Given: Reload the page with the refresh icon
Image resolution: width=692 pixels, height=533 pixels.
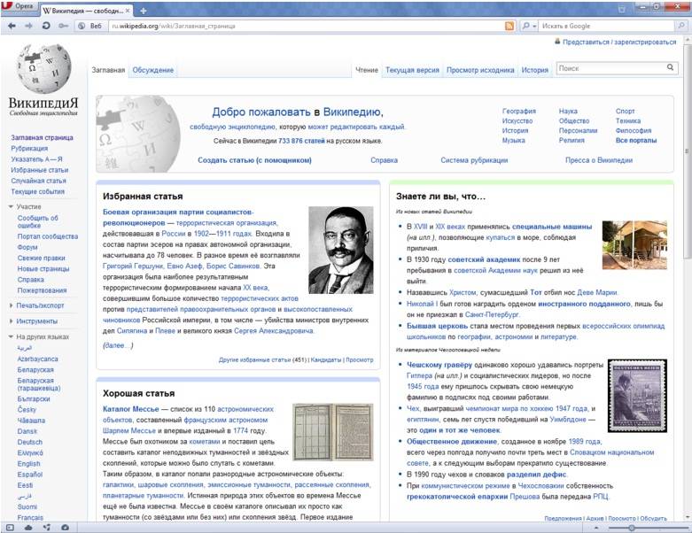Looking at the screenshot, I should tap(46, 26).
